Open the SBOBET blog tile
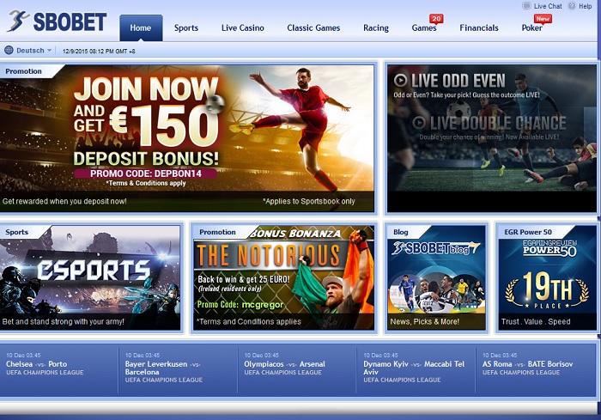Viewport: 601px width, 420px height. 436,277
